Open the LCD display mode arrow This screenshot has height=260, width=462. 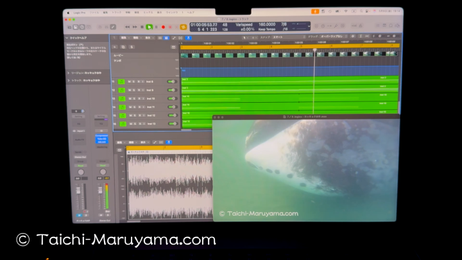coord(309,26)
